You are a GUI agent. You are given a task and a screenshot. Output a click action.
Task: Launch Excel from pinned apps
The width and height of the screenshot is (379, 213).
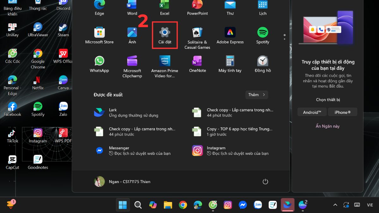[x=165, y=8]
